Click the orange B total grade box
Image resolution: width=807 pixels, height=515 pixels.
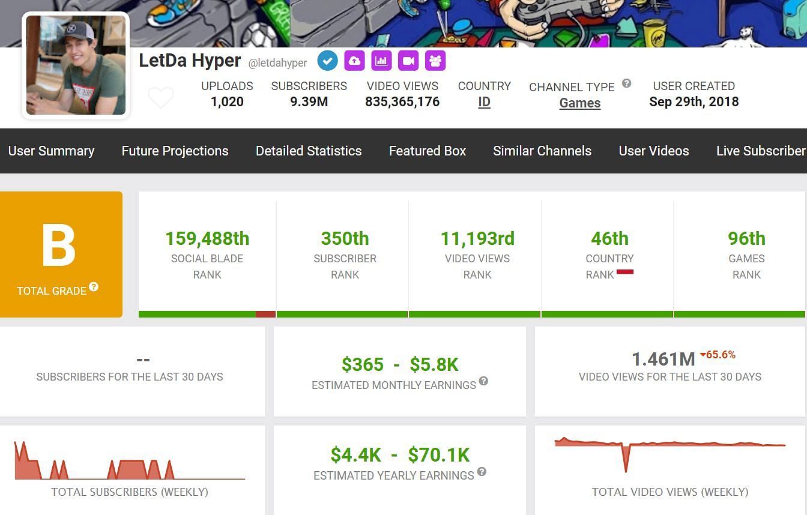[x=61, y=254]
